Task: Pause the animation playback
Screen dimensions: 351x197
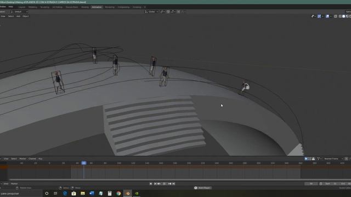Action: point(165,184)
